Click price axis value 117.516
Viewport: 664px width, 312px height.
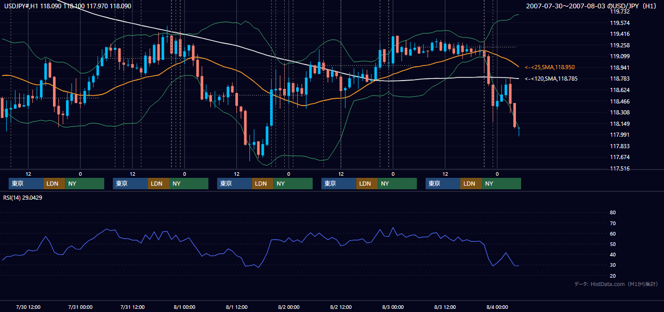tap(620, 168)
